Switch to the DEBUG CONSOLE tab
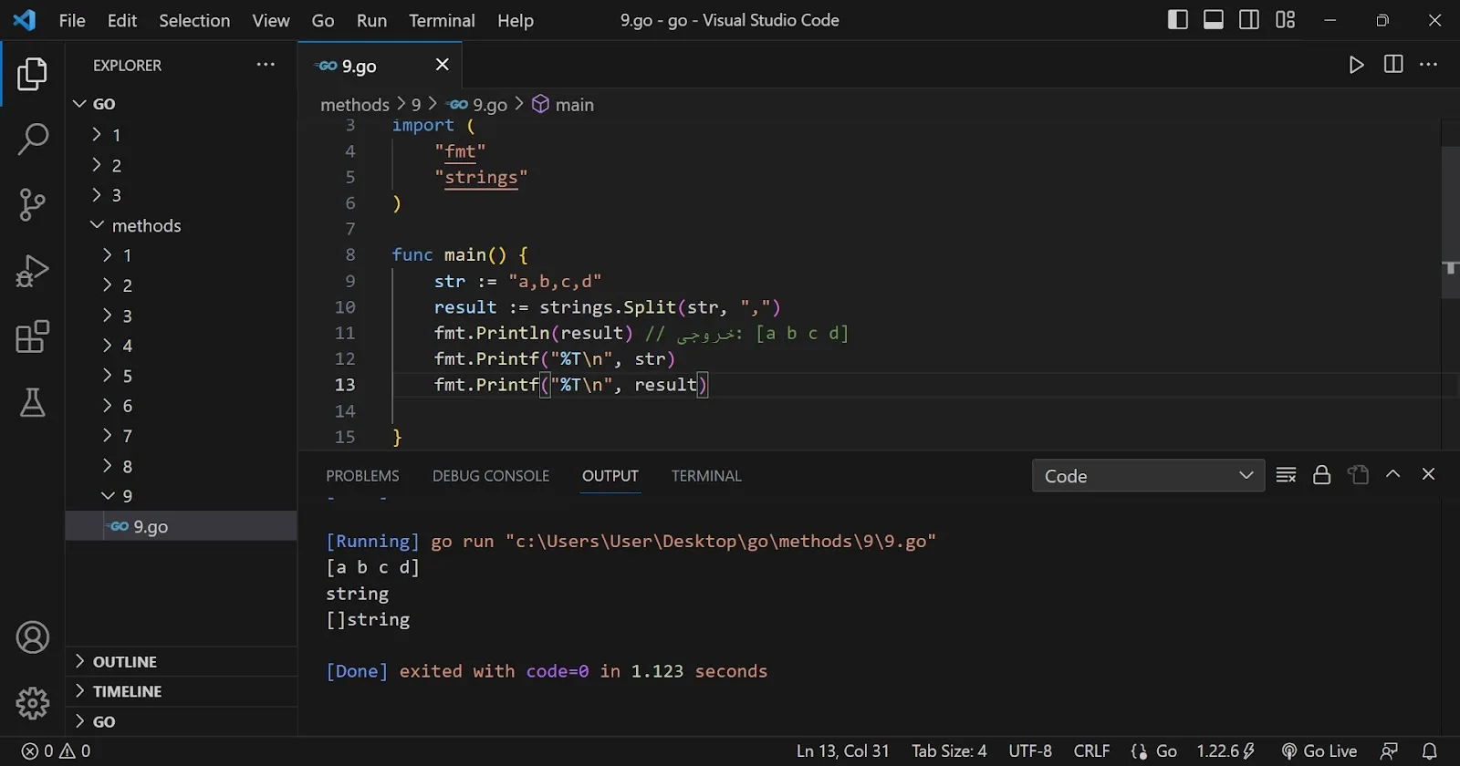This screenshot has height=766, width=1460. (x=491, y=476)
